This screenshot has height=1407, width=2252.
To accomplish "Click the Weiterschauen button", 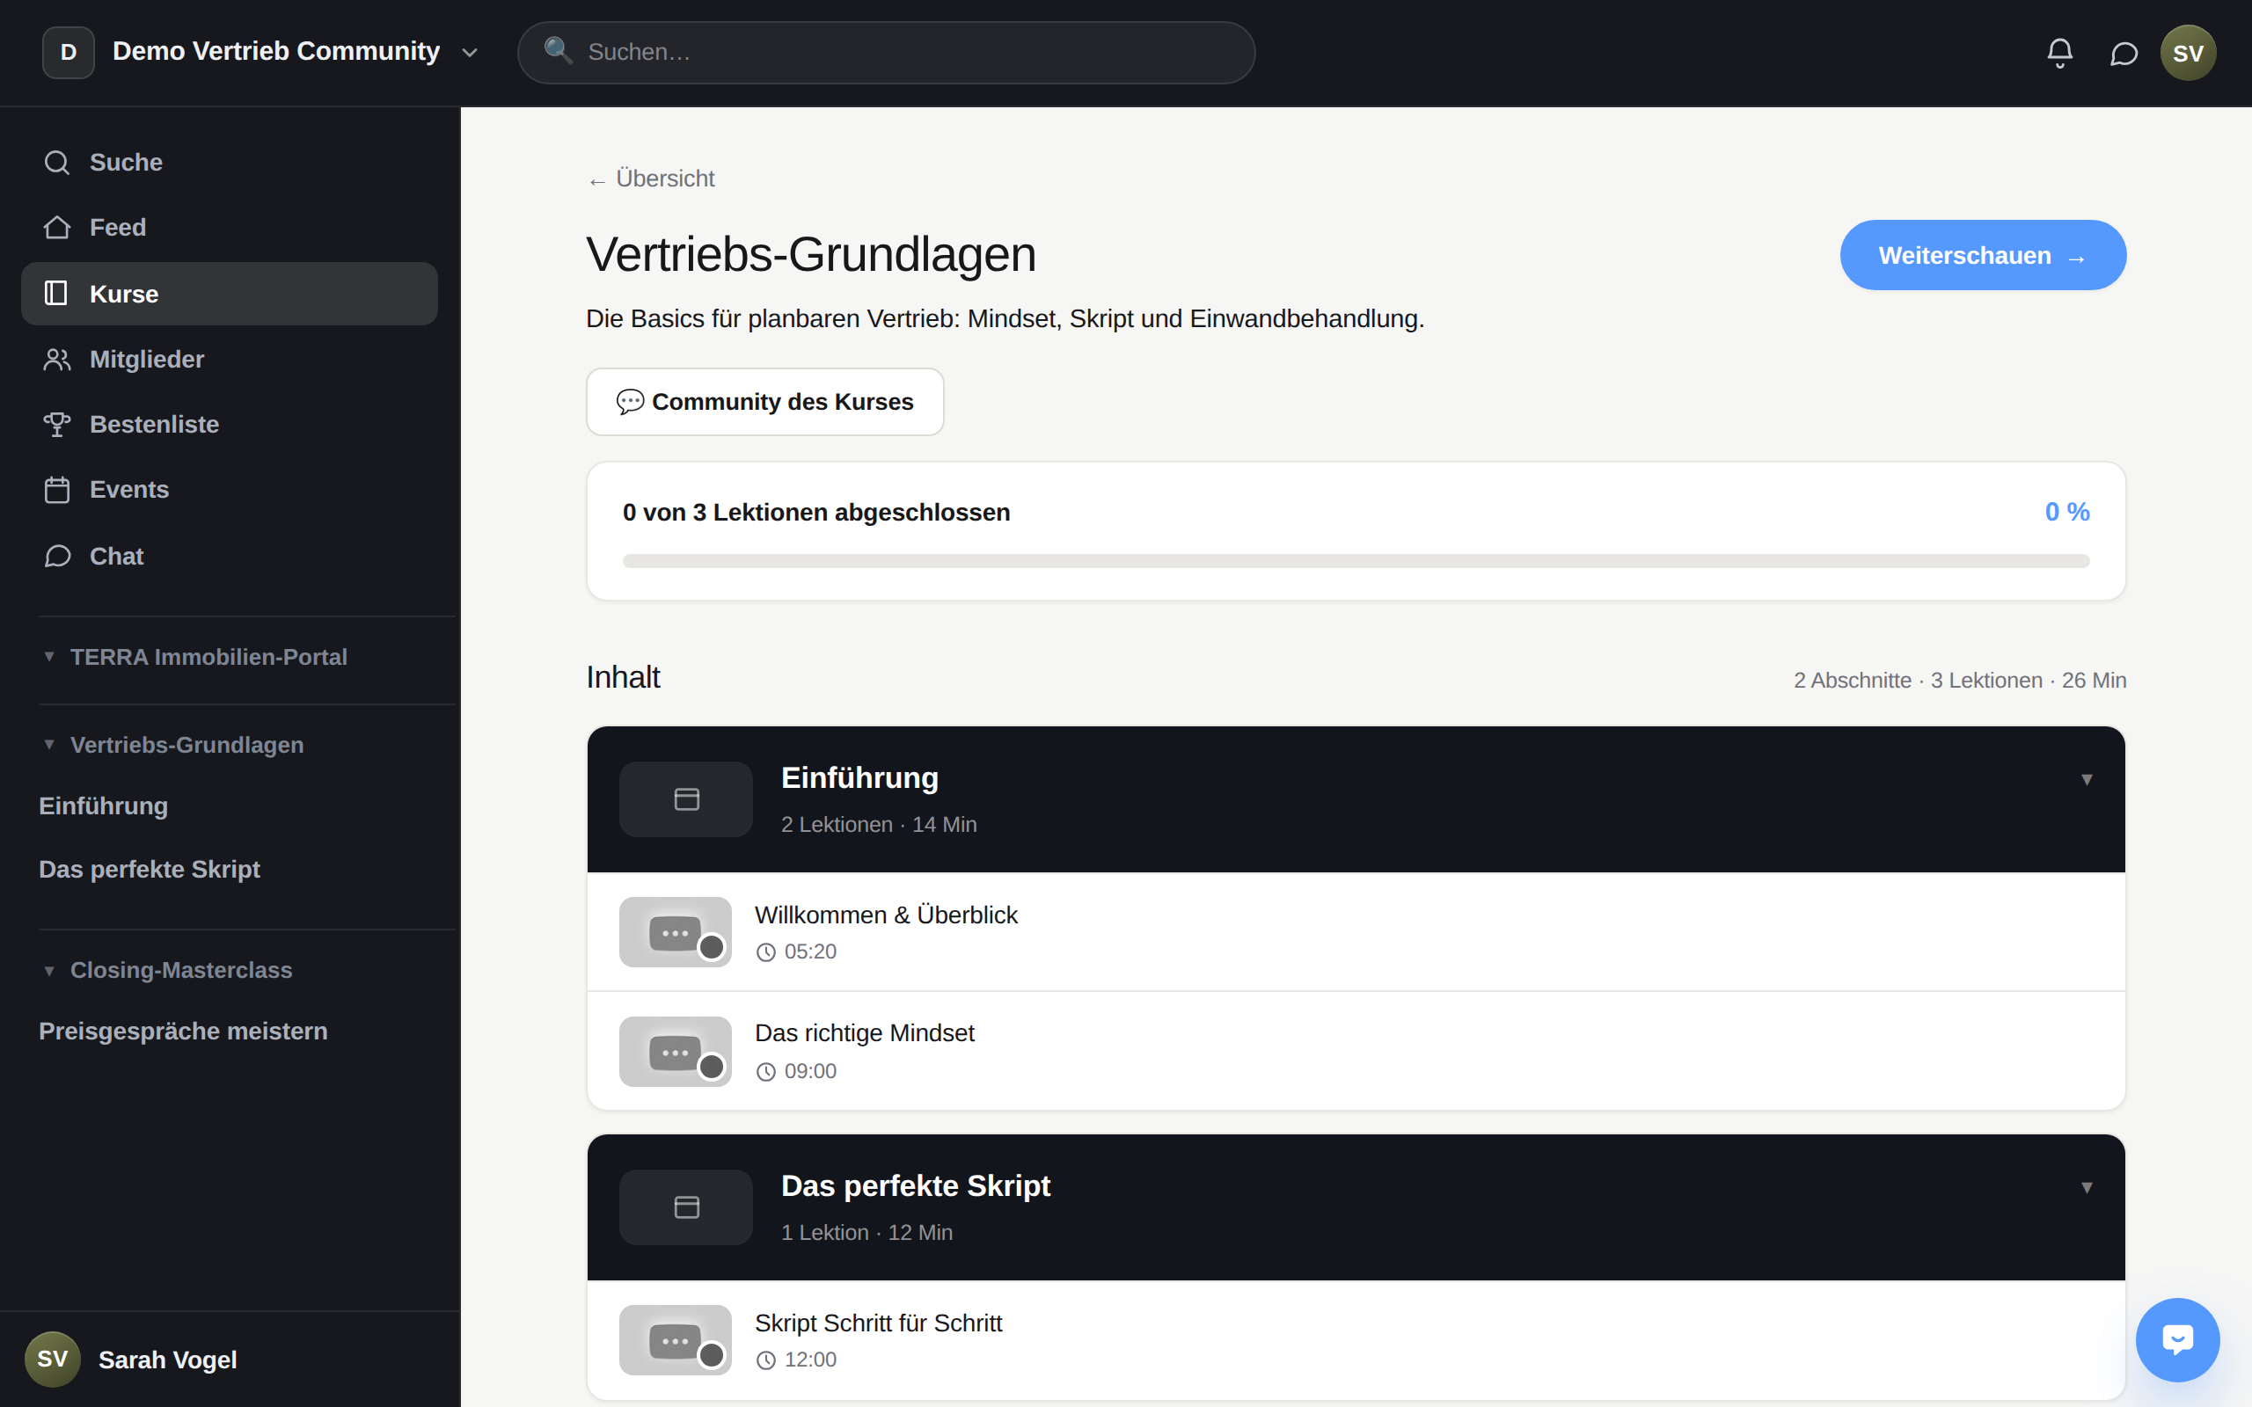I will (1982, 255).
